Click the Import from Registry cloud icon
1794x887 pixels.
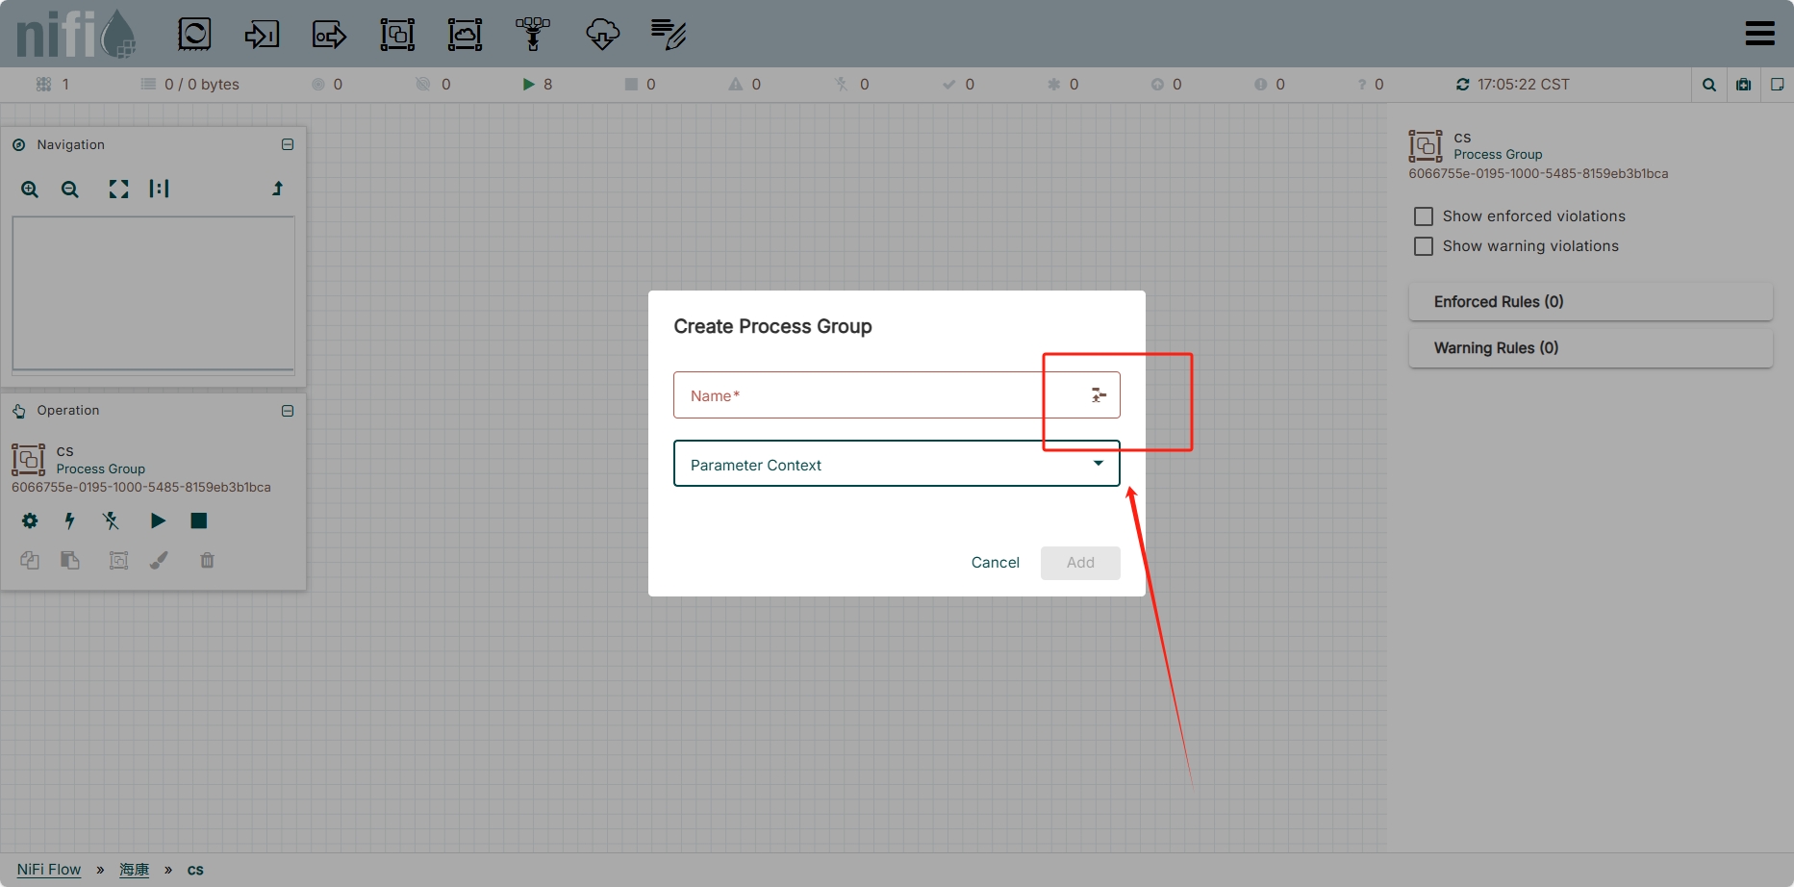pos(602,35)
